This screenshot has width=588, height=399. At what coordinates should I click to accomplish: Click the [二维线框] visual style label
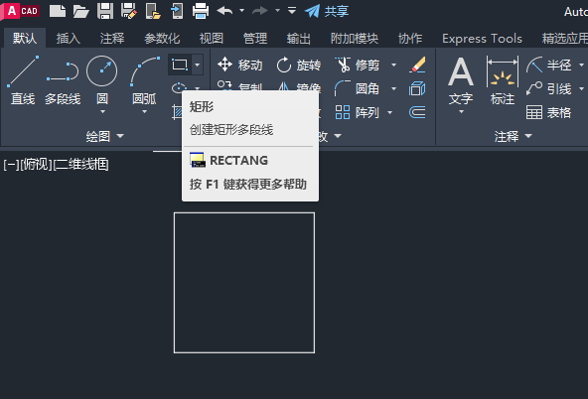(x=81, y=165)
